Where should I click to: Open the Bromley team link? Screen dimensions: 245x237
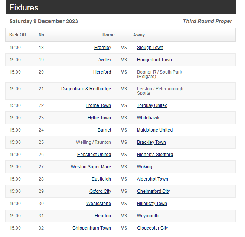point(103,48)
